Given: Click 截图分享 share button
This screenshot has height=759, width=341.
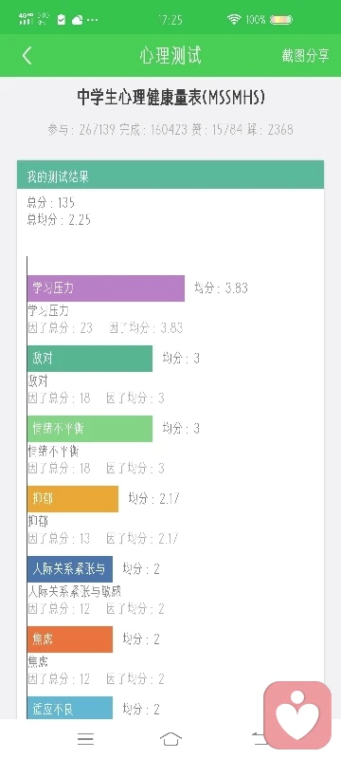Looking at the screenshot, I should [x=305, y=56].
